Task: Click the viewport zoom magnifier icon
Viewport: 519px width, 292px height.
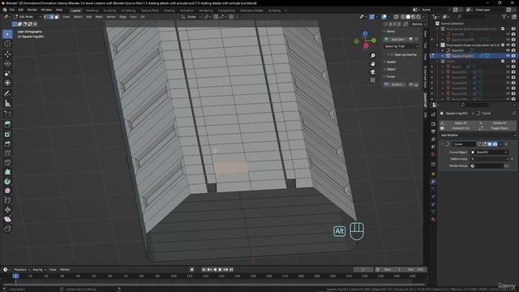Action: [373, 56]
